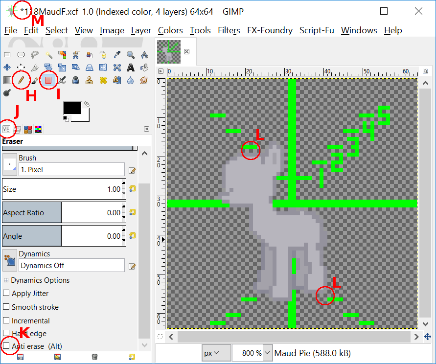Activate the Scissors Select tool

(76, 54)
